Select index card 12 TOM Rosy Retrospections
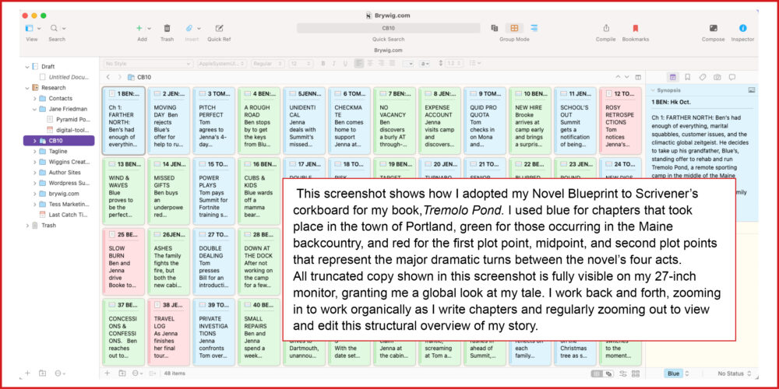 620,121
